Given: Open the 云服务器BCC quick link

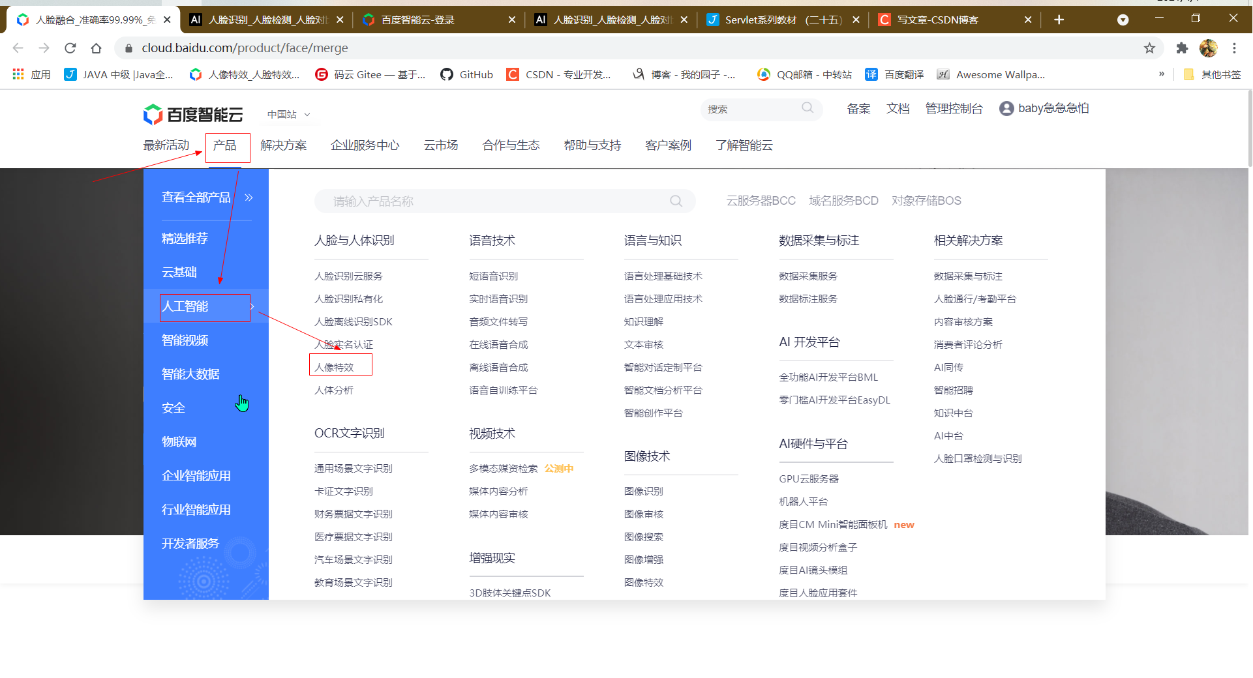Looking at the screenshot, I should [761, 200].
